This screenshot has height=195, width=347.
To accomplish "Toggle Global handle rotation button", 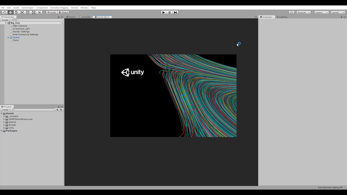I will coord(63,12).
